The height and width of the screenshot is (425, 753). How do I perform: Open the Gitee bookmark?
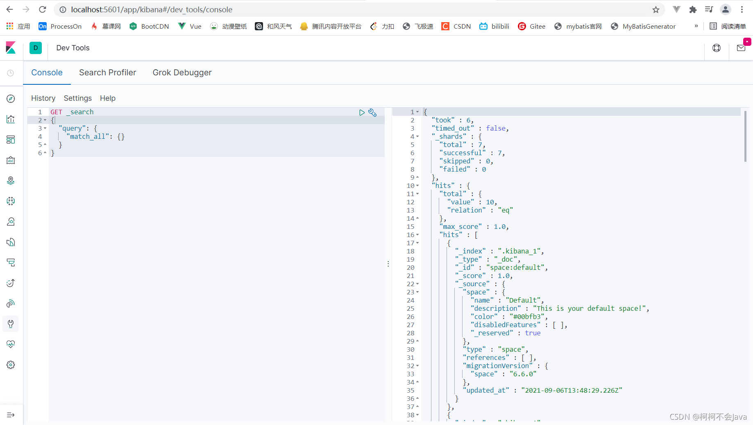532,26
